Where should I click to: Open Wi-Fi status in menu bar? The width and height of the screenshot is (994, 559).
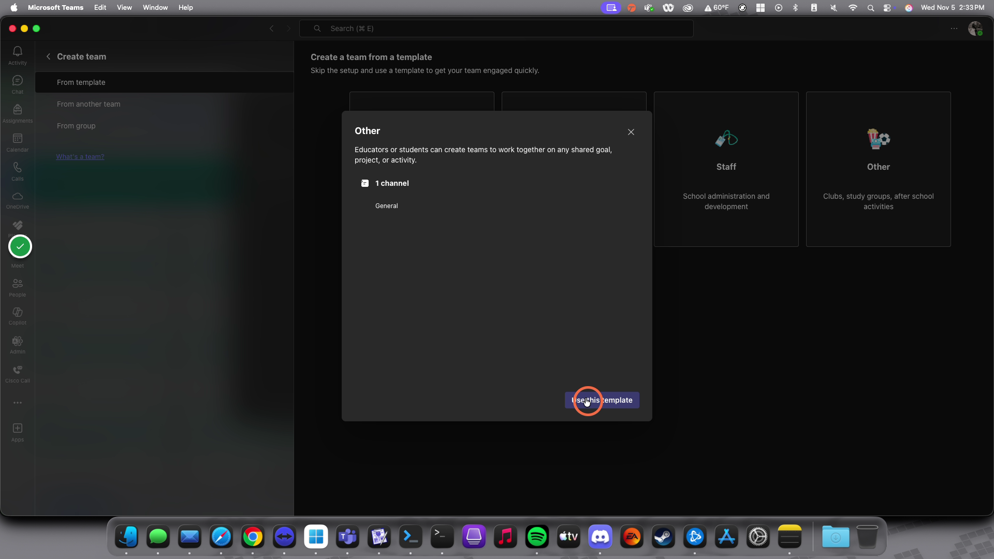[853, 8]
